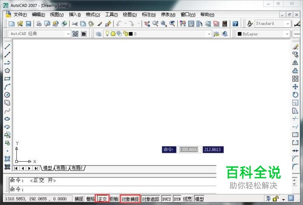
Task: Select the Rectangle draw tool
Action: [x=7, y=78]
